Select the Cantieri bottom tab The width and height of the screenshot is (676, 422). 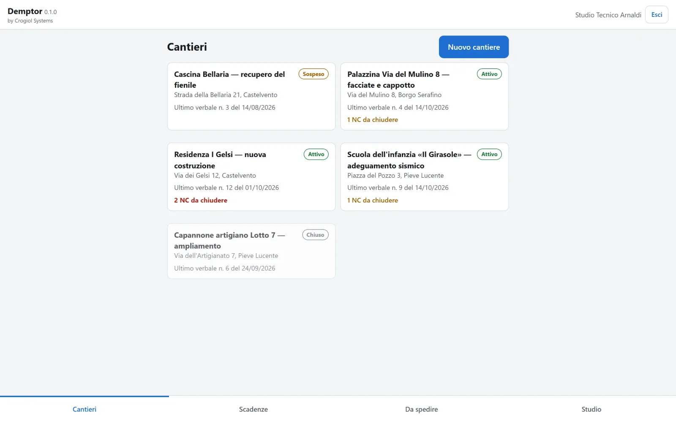(x=84, y=409)
